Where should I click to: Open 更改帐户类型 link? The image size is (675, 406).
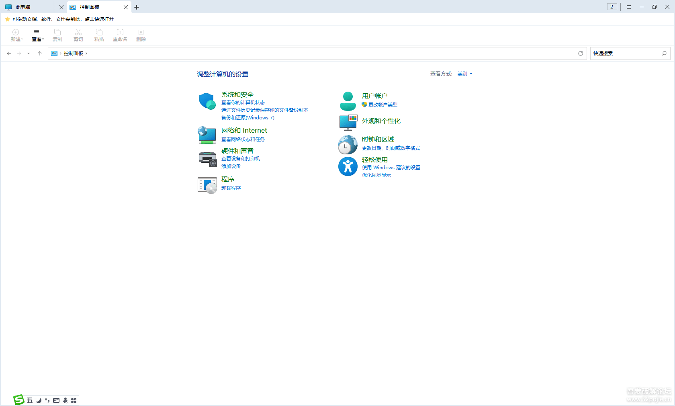383,105
